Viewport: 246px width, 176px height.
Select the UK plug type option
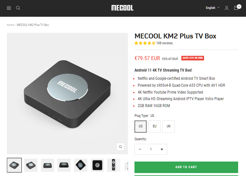169,126
